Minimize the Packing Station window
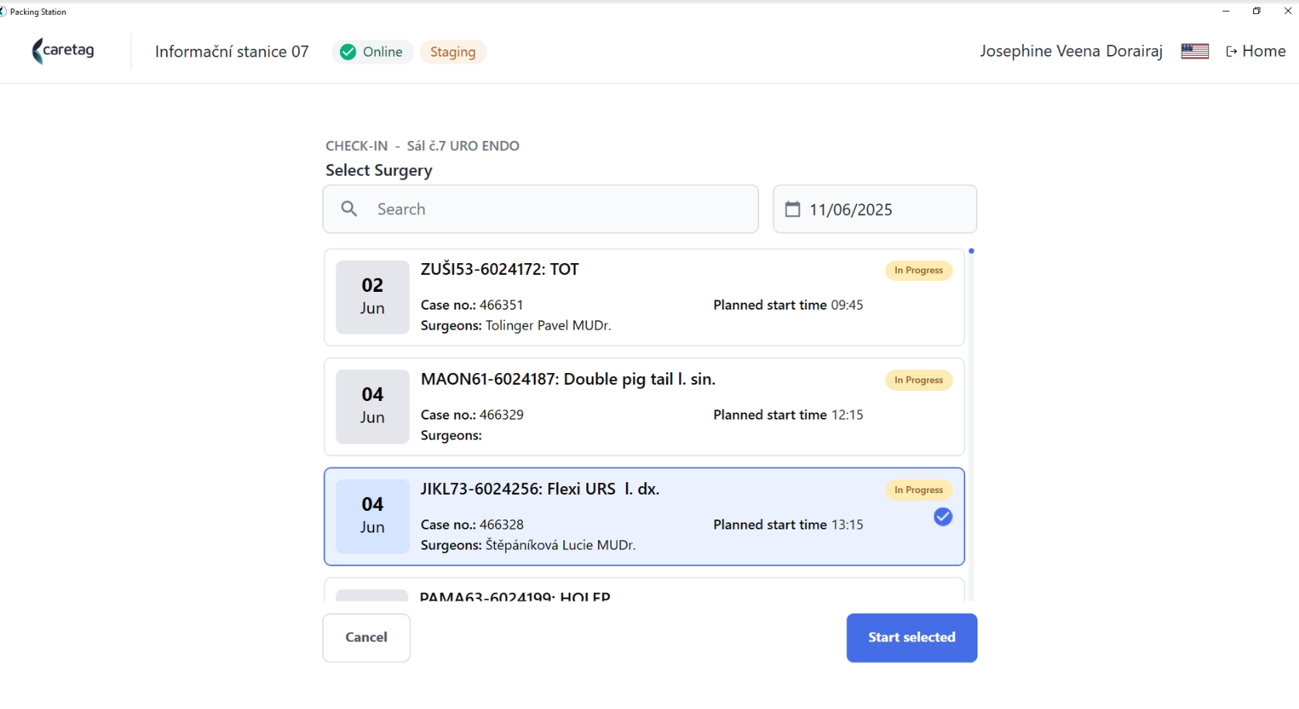This screenshot has width=1299, height=709. pos(1225,11)
